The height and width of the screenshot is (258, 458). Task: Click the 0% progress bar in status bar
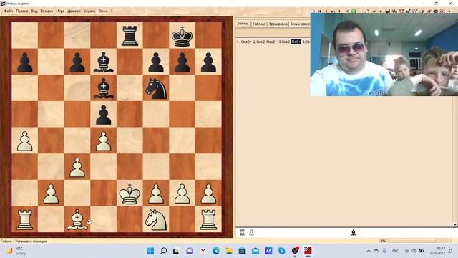coord(414,241)
